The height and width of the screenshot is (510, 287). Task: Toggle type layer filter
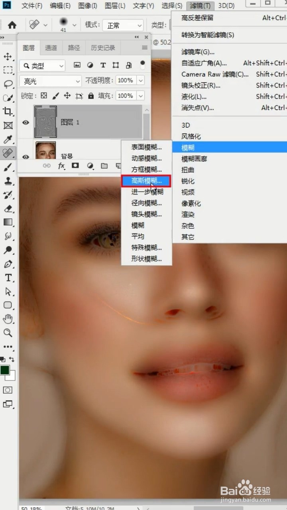103,65
